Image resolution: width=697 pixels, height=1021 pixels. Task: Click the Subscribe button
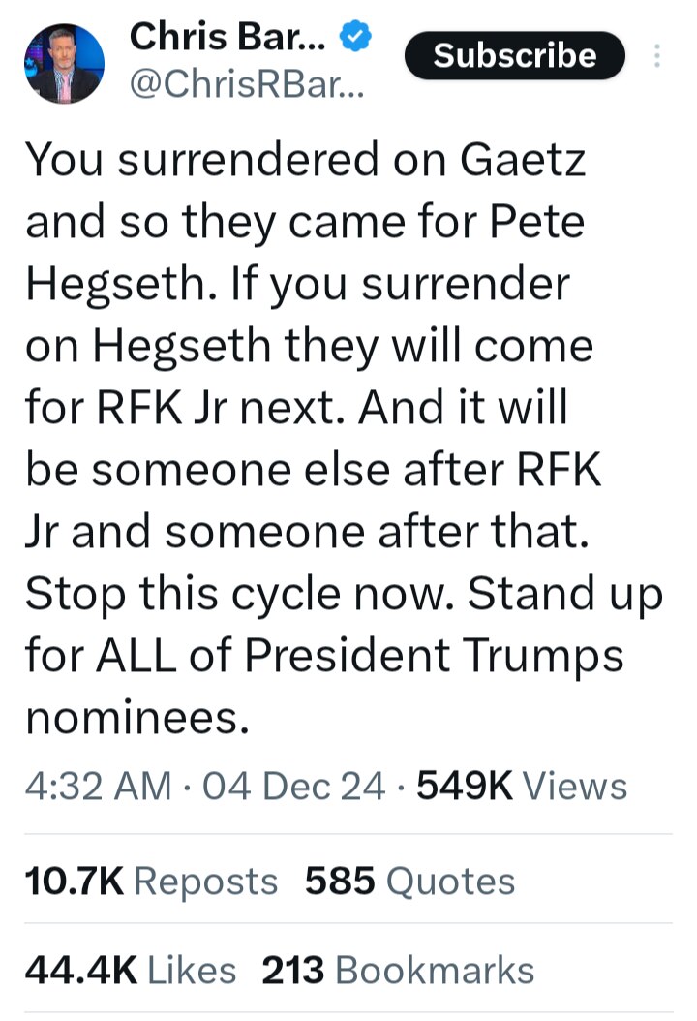click(x=514, y=55)
